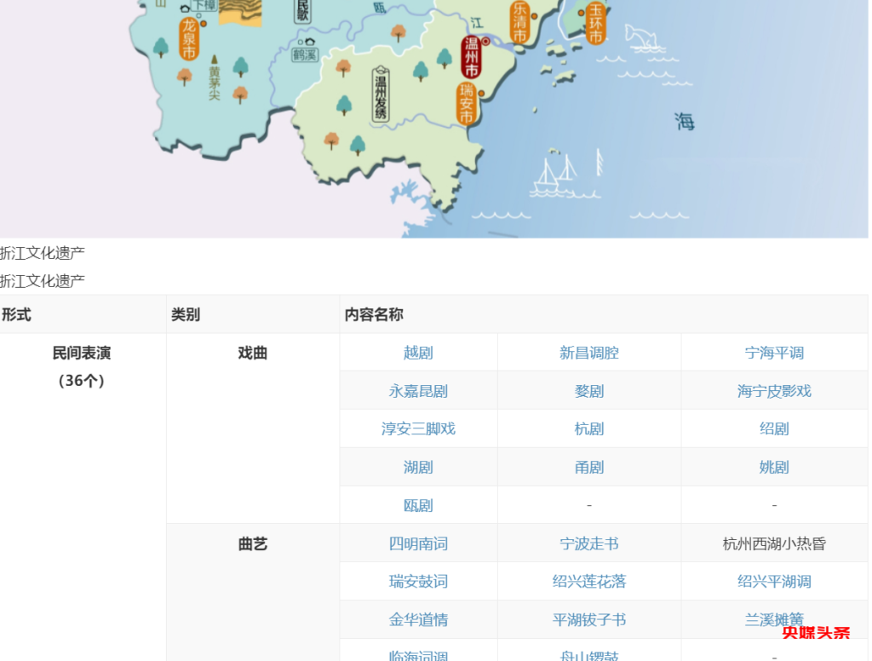Select the 淳安三脚戏 link
Viewport: 872px width, 661px height.
pyautogui.click(x=420, y=428)
